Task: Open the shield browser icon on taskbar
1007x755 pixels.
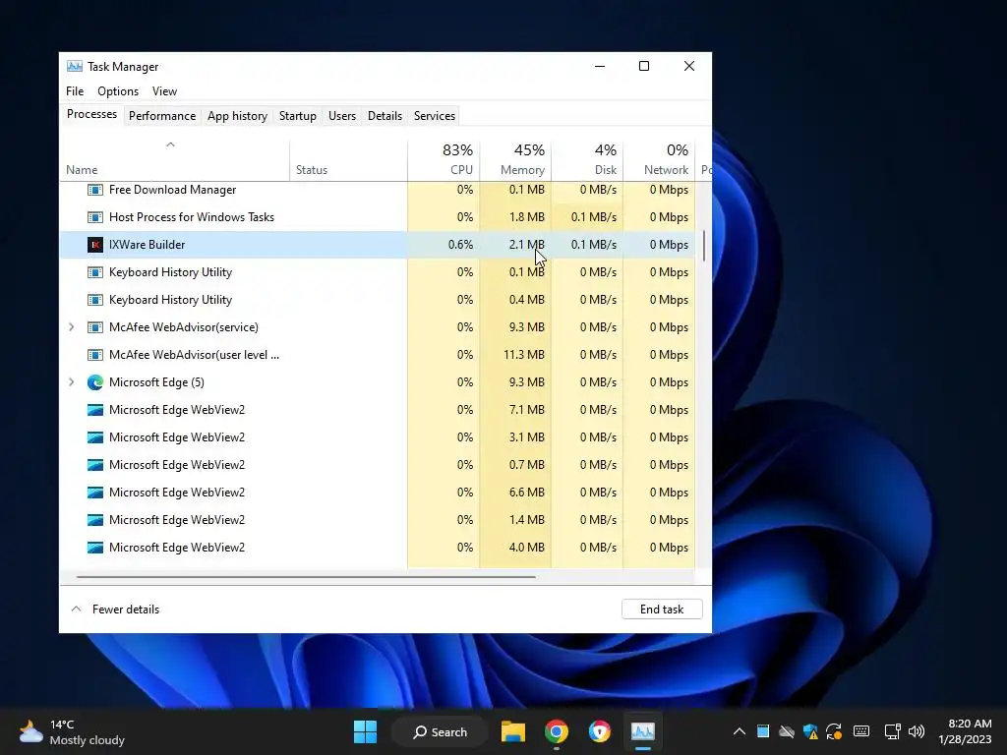Action: [599, 731]
